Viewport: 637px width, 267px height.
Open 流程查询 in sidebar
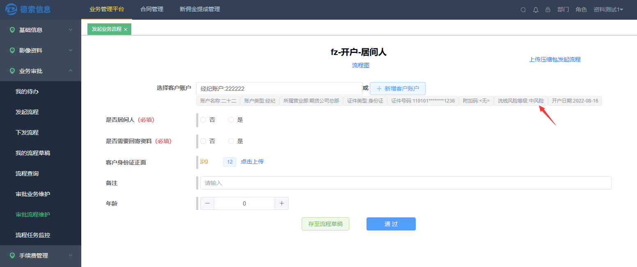pyautogui.click(x=27, y=173)
